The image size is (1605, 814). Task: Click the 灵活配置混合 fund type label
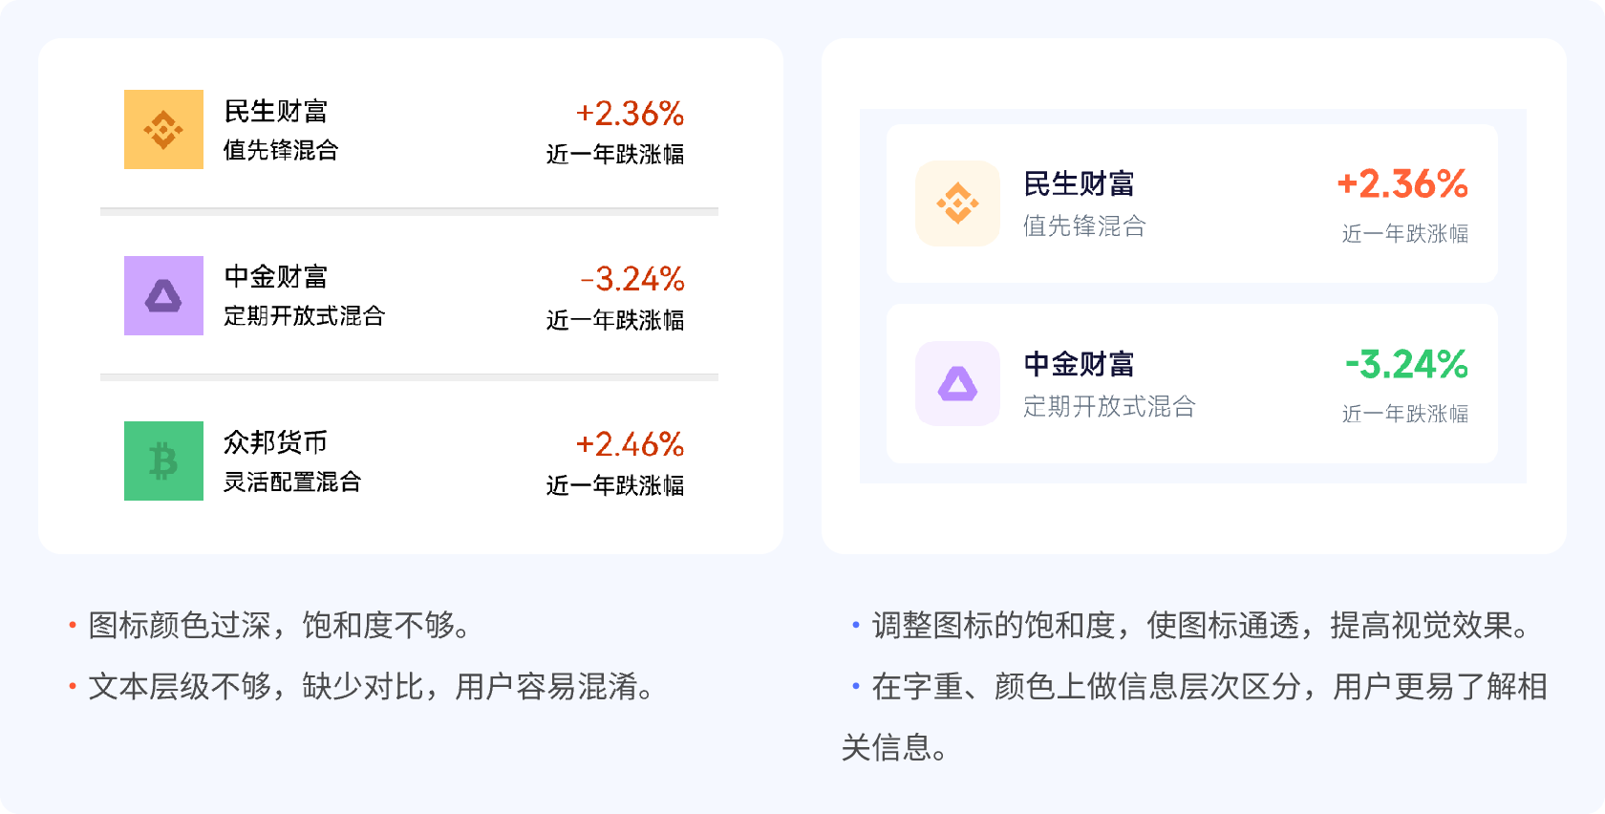(292, 482)
